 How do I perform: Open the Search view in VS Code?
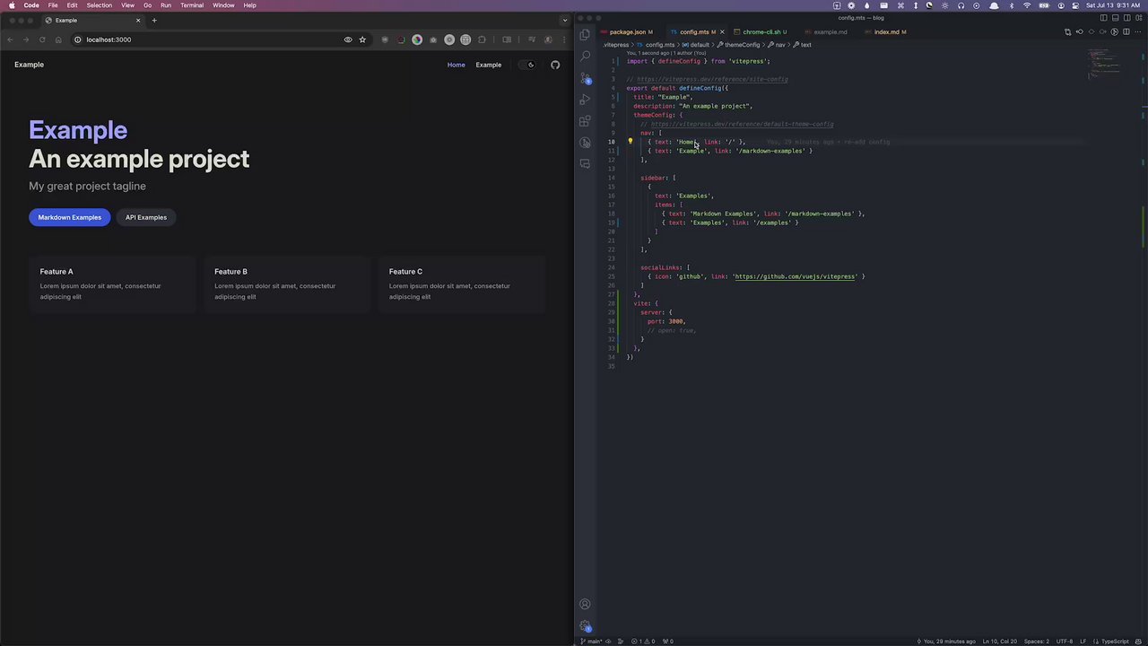tap(585, 56)
